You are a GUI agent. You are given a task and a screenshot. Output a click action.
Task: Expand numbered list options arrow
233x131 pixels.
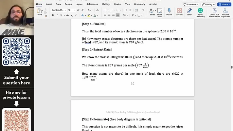click(114, 10)
